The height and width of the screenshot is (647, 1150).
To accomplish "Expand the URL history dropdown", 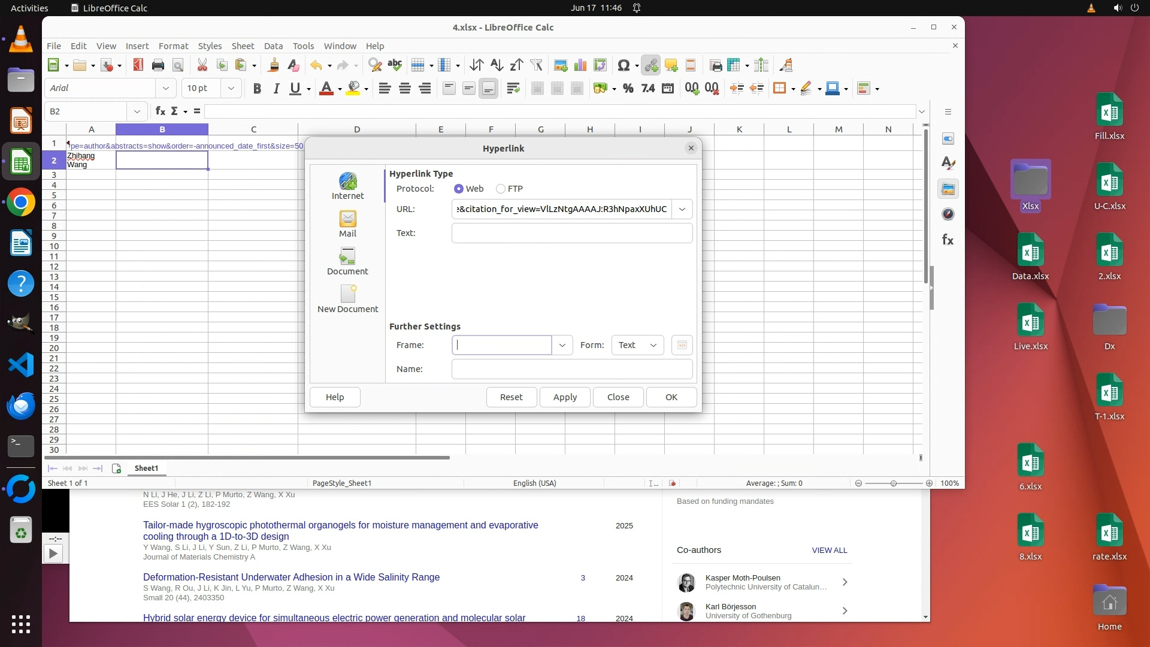I will pyautogui.click(x=682, y=209).
